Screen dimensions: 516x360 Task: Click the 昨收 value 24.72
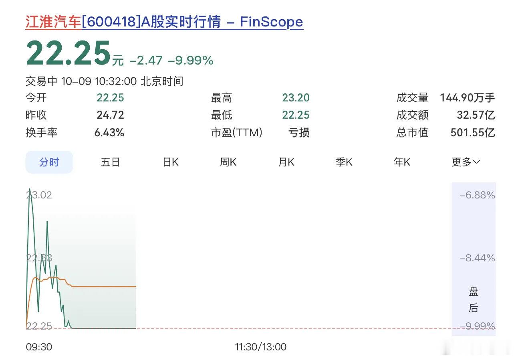point(110,115)
